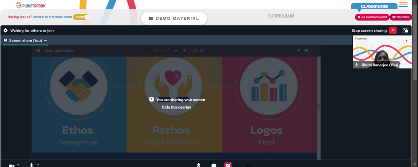This screenshot has height=167, width=418.
Task: Click the 34% zoom level field
Action: 175,51
